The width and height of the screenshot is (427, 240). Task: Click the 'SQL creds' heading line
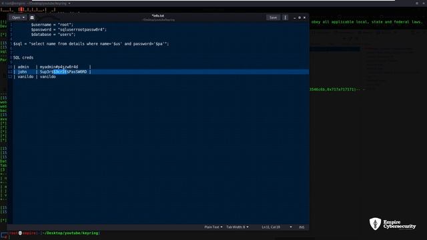(x=23, y=58)
